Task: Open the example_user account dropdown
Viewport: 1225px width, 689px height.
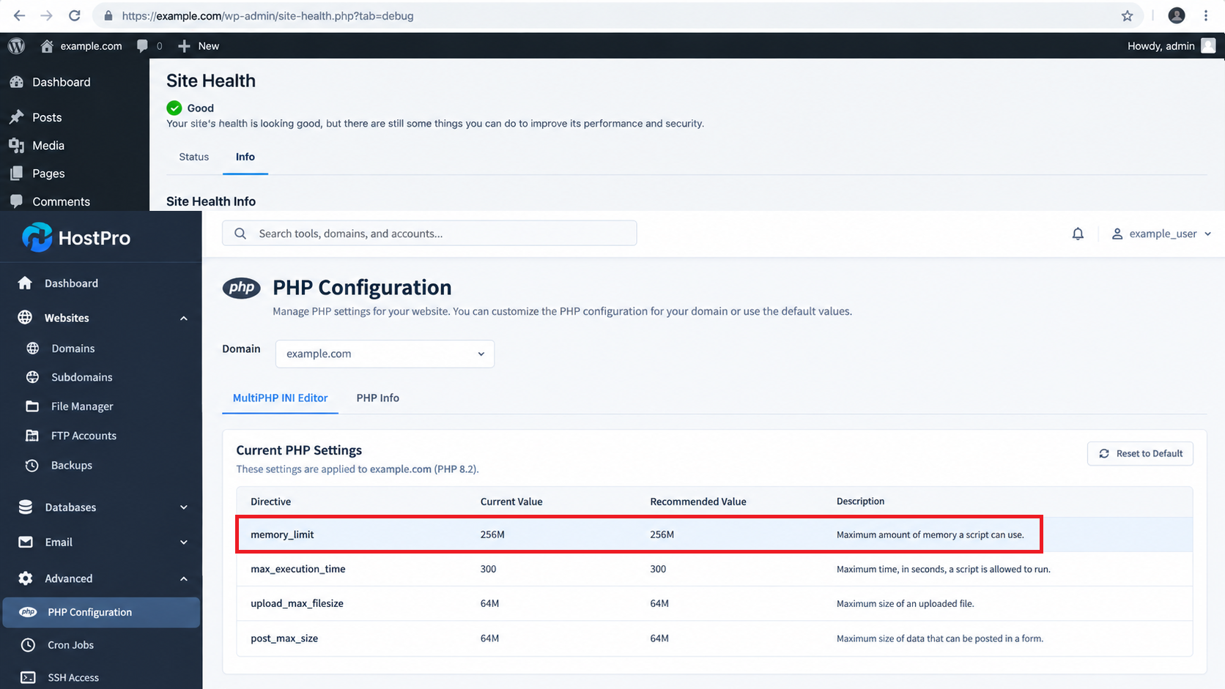Action: coord(1161,234)
